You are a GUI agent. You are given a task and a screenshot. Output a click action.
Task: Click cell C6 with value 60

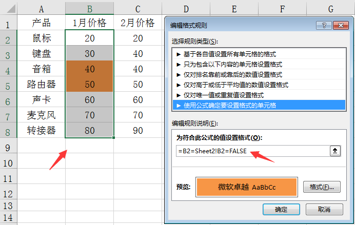tap(137, 99)
